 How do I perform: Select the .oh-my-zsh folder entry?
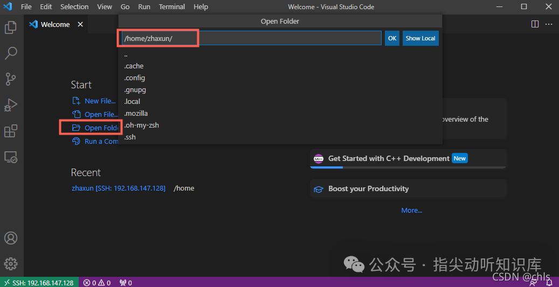click(x=280, y=125)
